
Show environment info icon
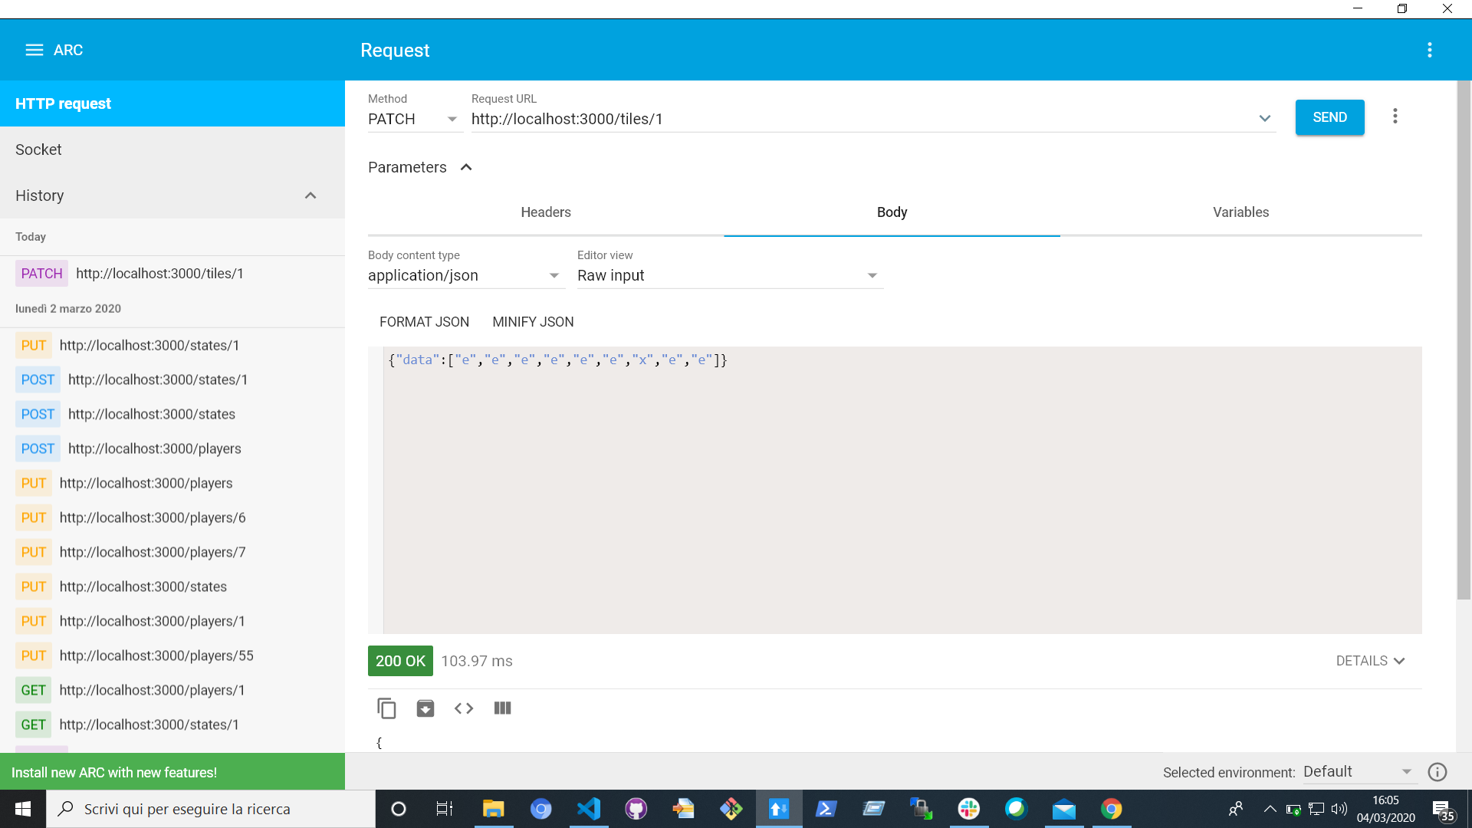(x=1437, y=772)
